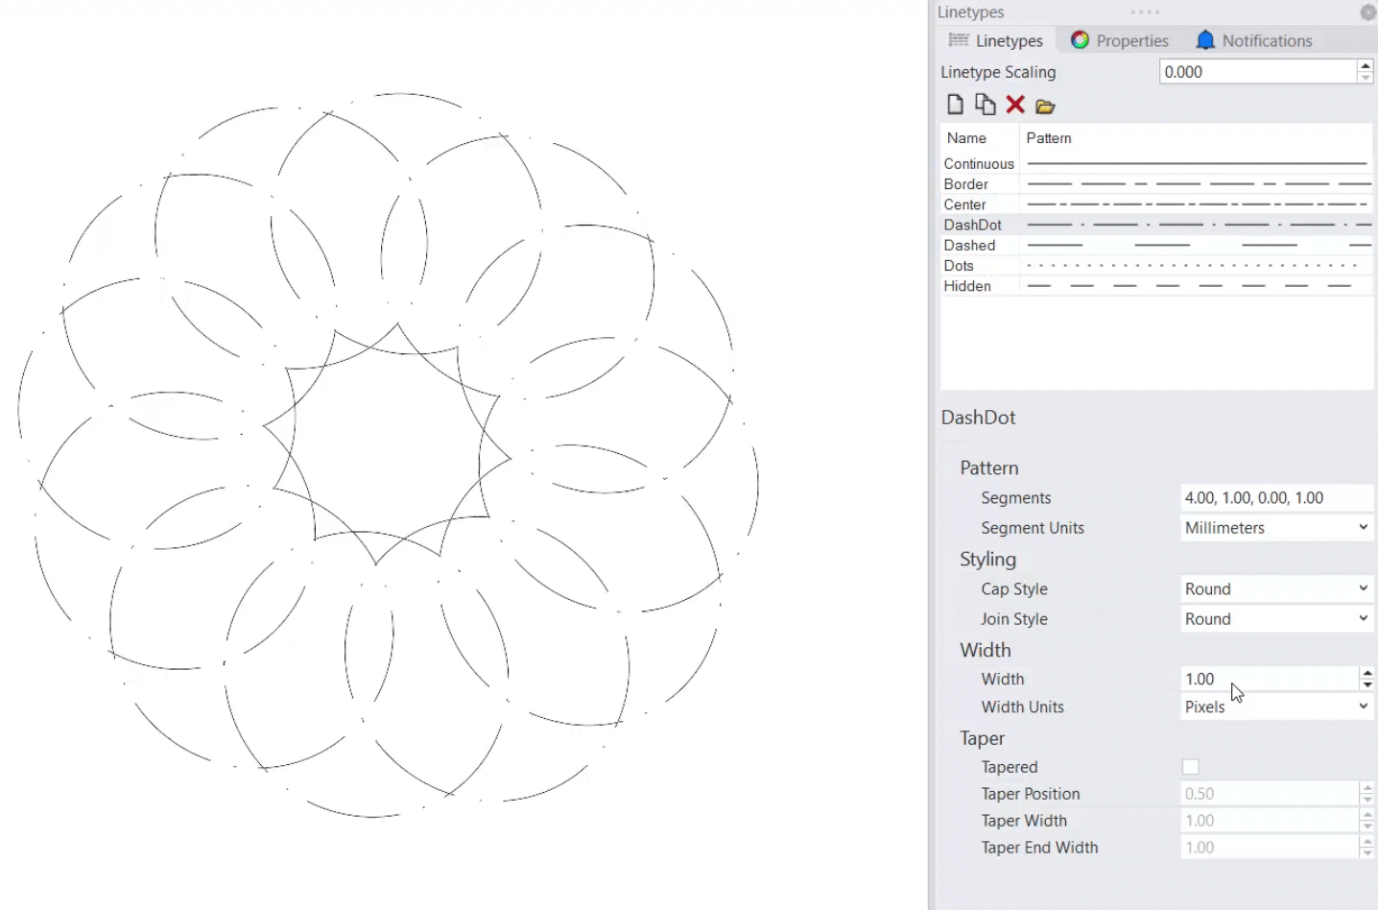Click the Notifications bell icon
The height and width of the screenshot is (910, 1378).
(x=1205, y=40)
